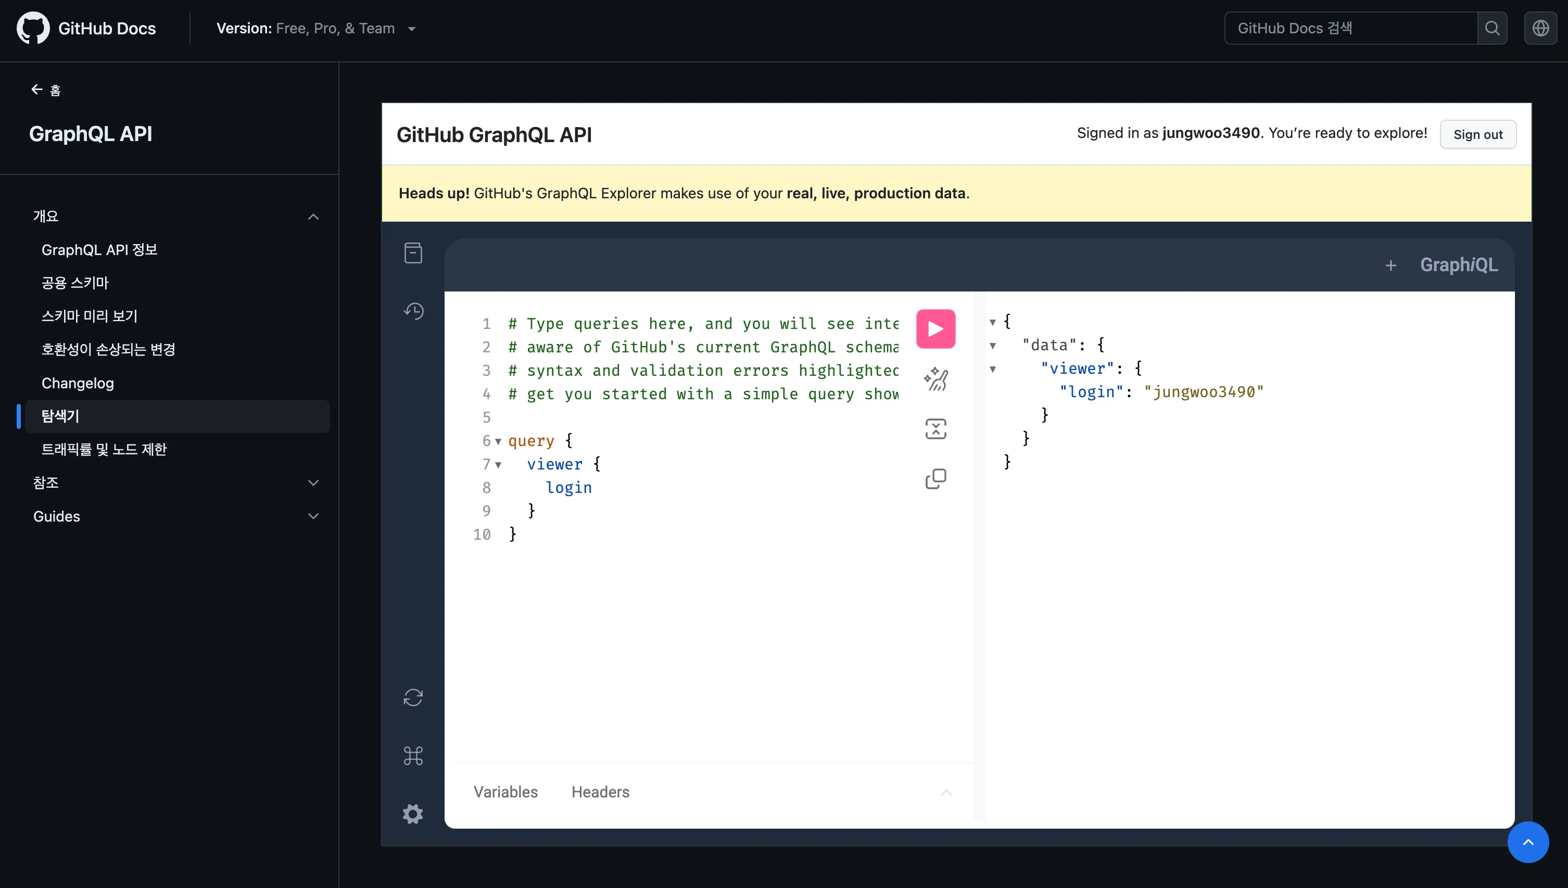The height and width of the screenshot is (888, 1568).
Task: Collapse the "viewer" response object arrow
Action: [993, 369]
